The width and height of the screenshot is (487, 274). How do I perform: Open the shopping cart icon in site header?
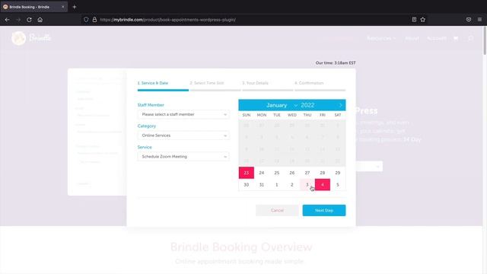(x=456, y=38)
